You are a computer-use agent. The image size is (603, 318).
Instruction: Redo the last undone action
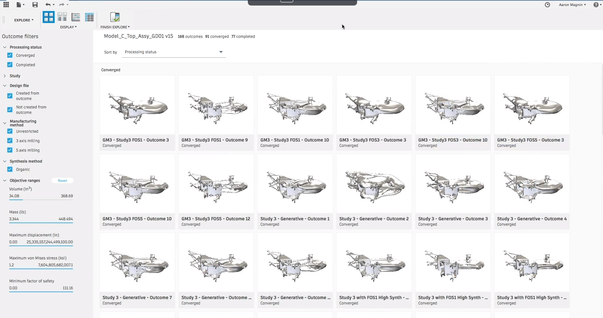pyautogui.click(x=62, y=4)
